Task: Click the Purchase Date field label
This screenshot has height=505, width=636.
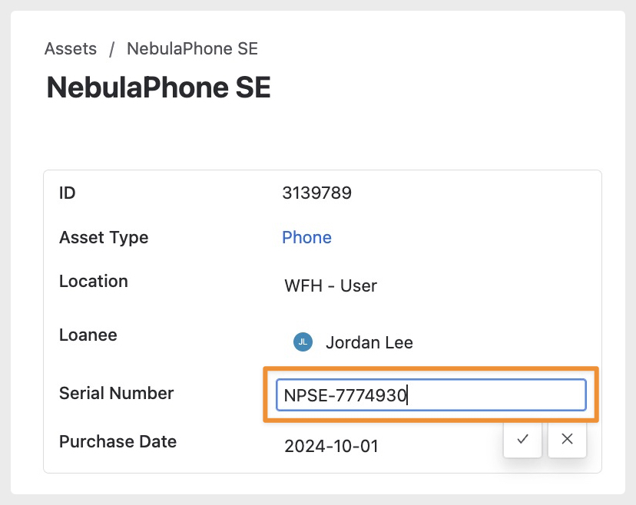Action: point(118,441)
